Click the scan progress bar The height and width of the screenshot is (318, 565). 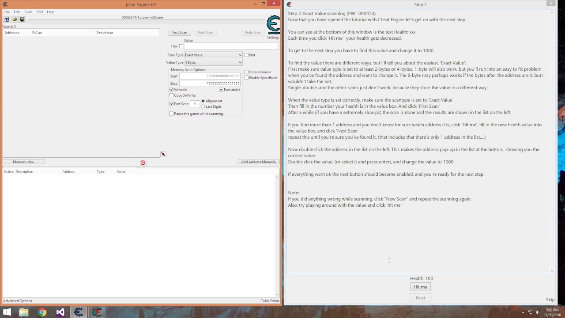[146, 21]
